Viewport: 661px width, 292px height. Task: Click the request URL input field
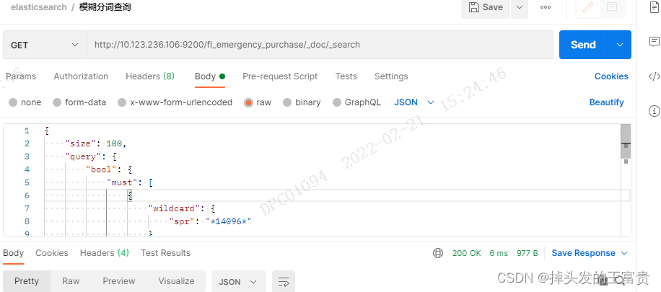[320, 45]
